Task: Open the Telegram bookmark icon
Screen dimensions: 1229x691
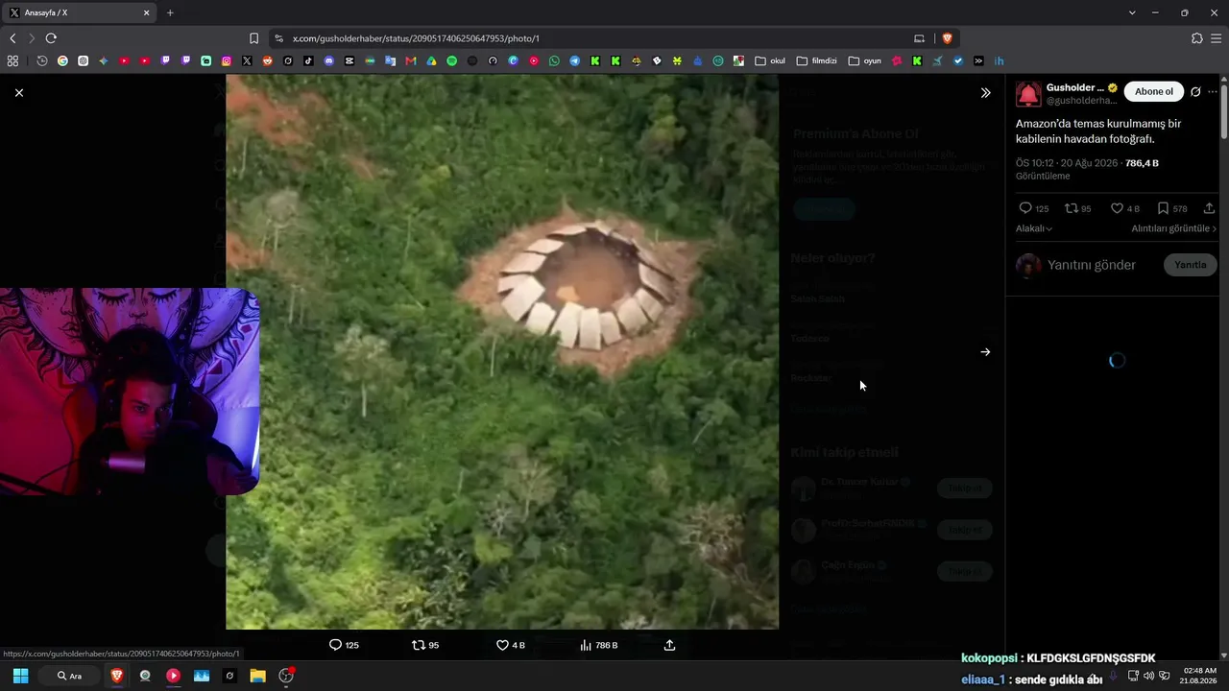Action: [x=575, y=60]
